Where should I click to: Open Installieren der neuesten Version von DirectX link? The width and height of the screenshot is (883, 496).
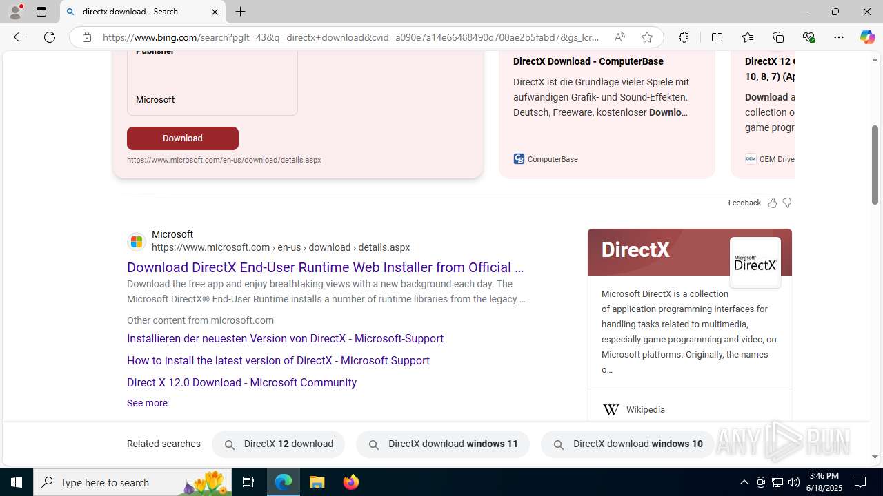click(x=285, y=338)
